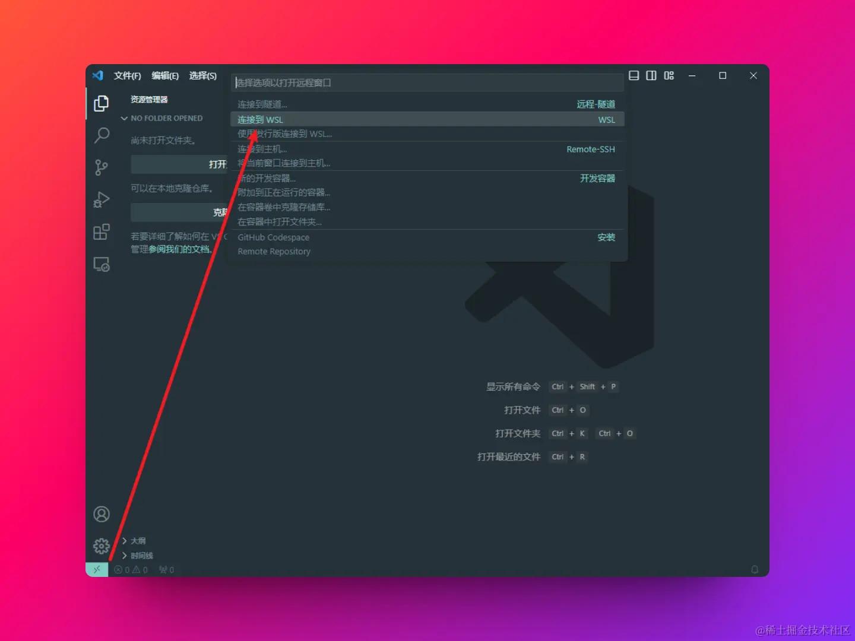Open the Extensions view
Viewport: 855px width, 641px height.
[x=102, y=231]
